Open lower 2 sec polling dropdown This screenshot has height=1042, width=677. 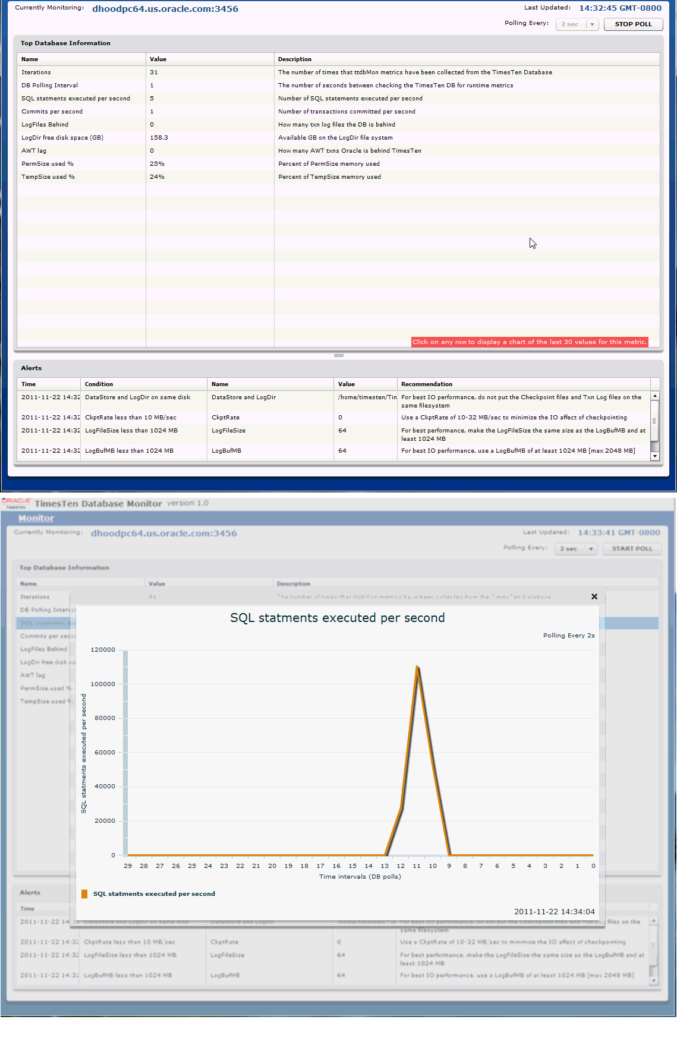tap(575, 548)
